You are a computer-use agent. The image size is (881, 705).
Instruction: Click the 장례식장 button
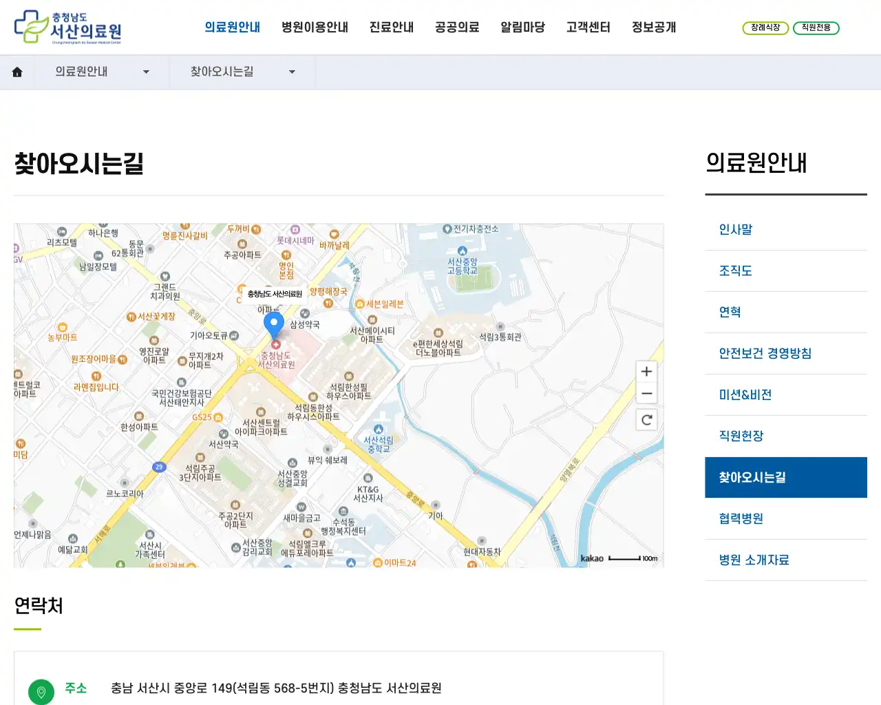click(x=765, y=28)
